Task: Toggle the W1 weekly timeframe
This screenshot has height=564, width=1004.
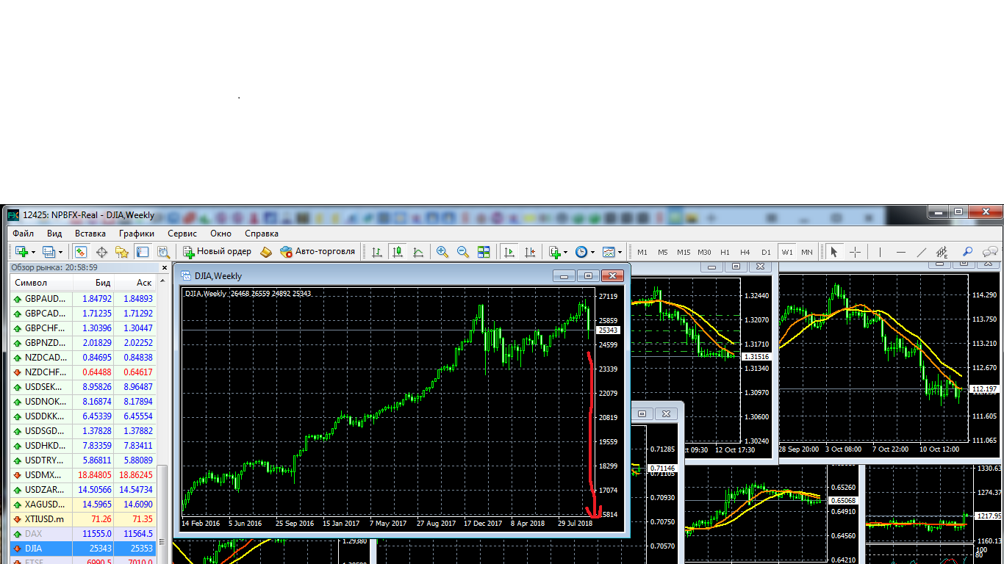Action: coord(787,252)
